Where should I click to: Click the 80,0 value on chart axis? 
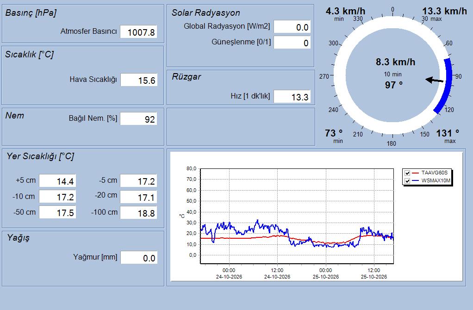click(x=191, y=168)
